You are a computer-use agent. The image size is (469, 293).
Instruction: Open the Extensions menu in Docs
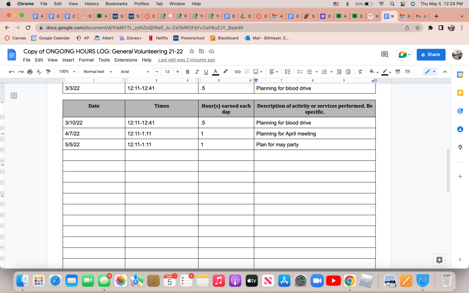pos(126,60)
